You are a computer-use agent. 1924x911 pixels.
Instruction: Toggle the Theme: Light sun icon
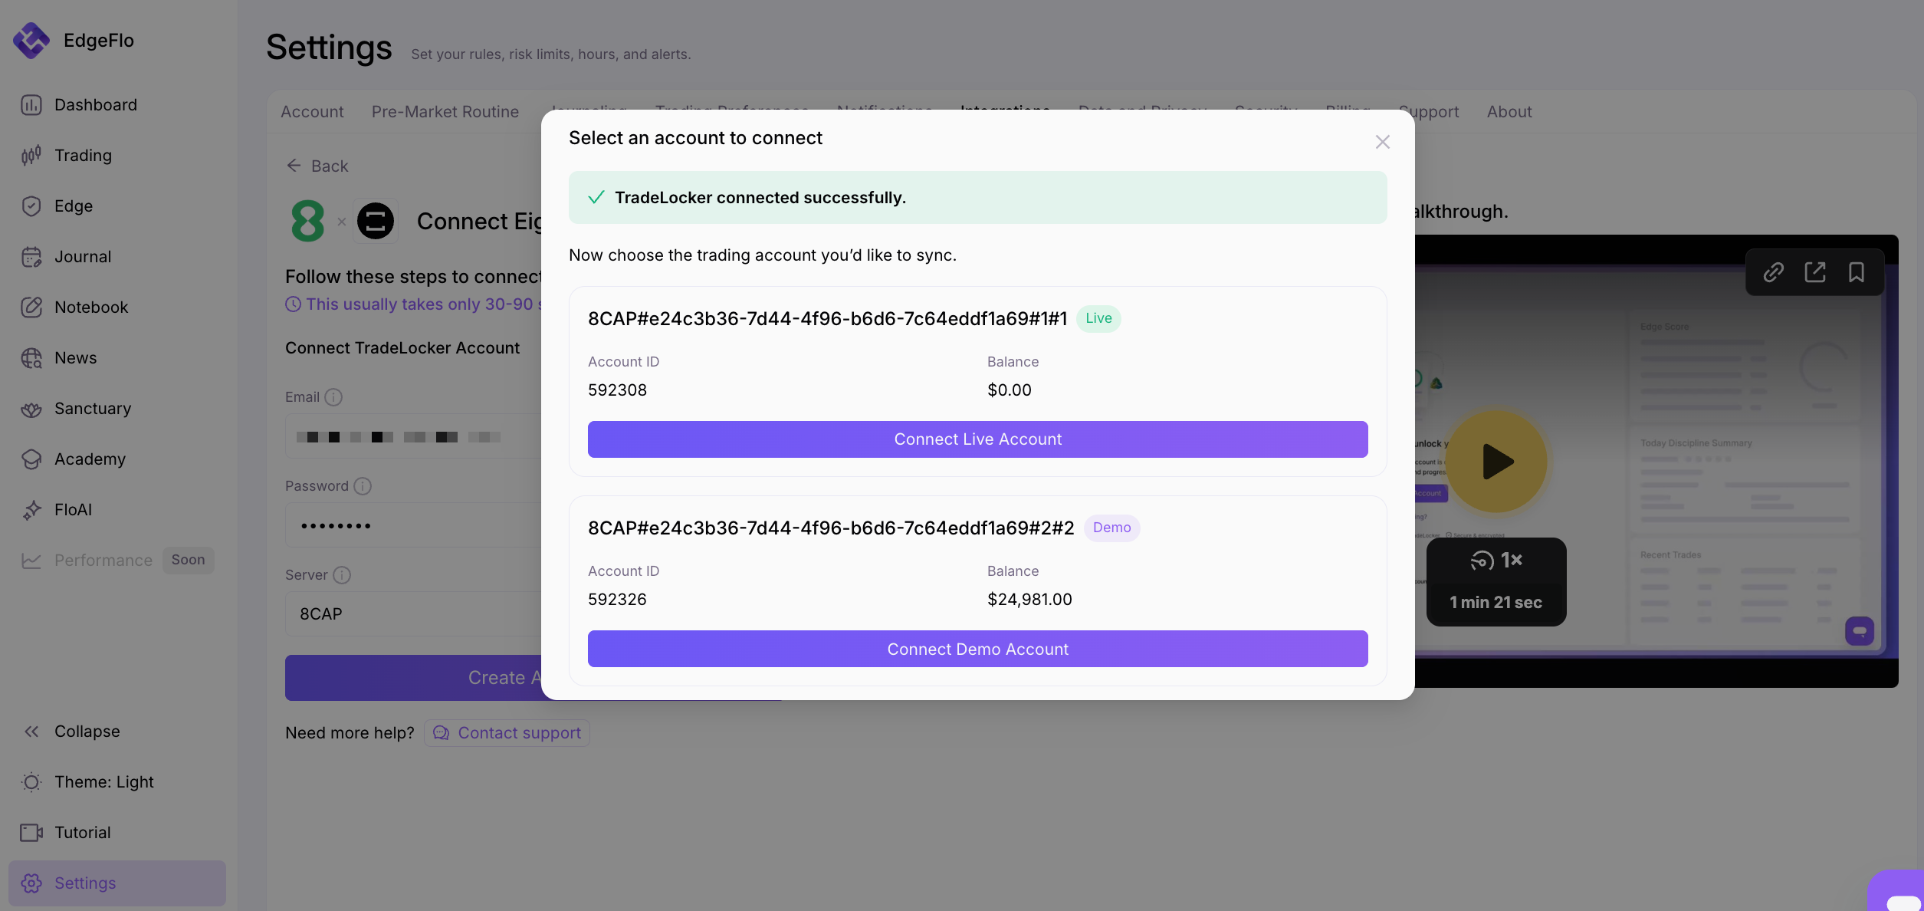click(x=31, y=782)
